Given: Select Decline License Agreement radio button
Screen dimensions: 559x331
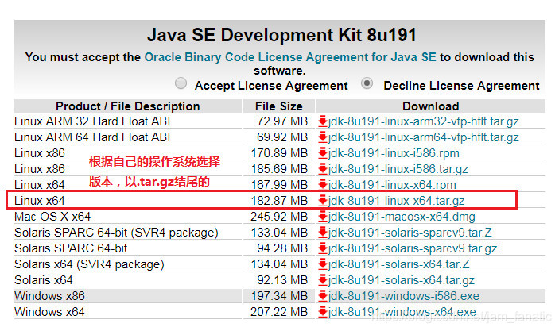Looking at the screenshot, I should [367, 83].
